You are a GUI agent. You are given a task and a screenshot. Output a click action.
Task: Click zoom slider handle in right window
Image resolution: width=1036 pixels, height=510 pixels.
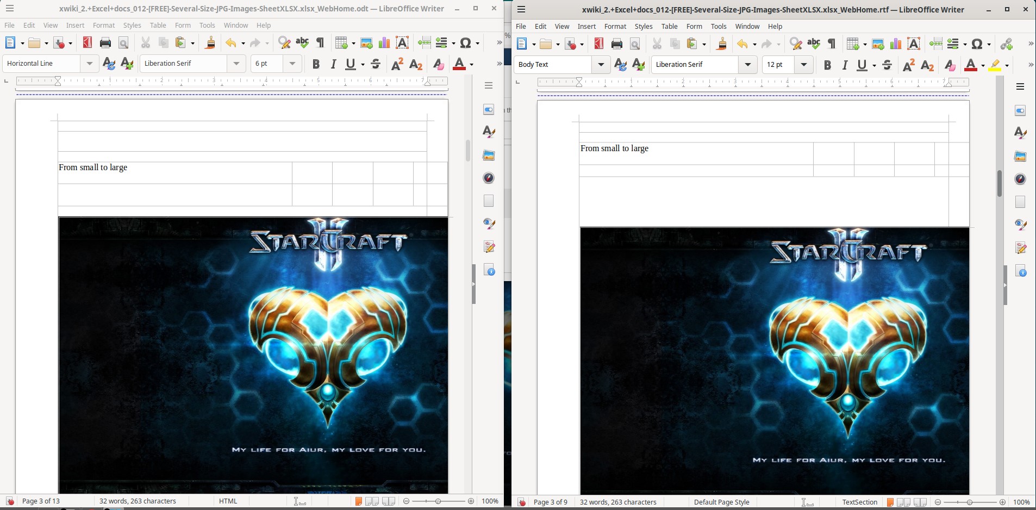coord(970,502)
